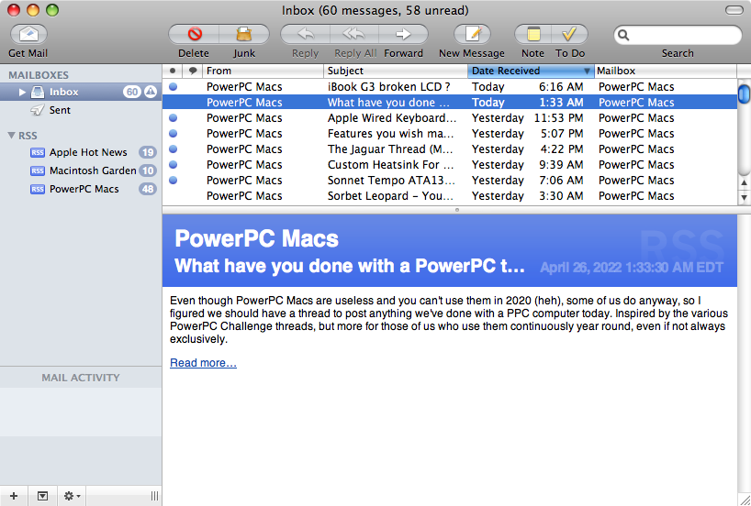The width and height of the screenshot is (751, 506).
Task: Sort by unread status column header
Action: click(173, 71)
